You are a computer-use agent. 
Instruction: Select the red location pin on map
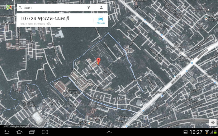coord(99,61)
